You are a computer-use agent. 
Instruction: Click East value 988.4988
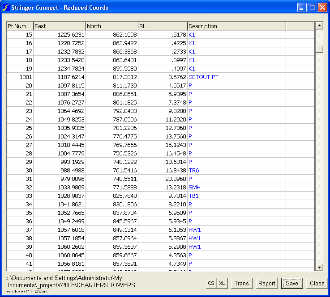click(x=60, y=171)
